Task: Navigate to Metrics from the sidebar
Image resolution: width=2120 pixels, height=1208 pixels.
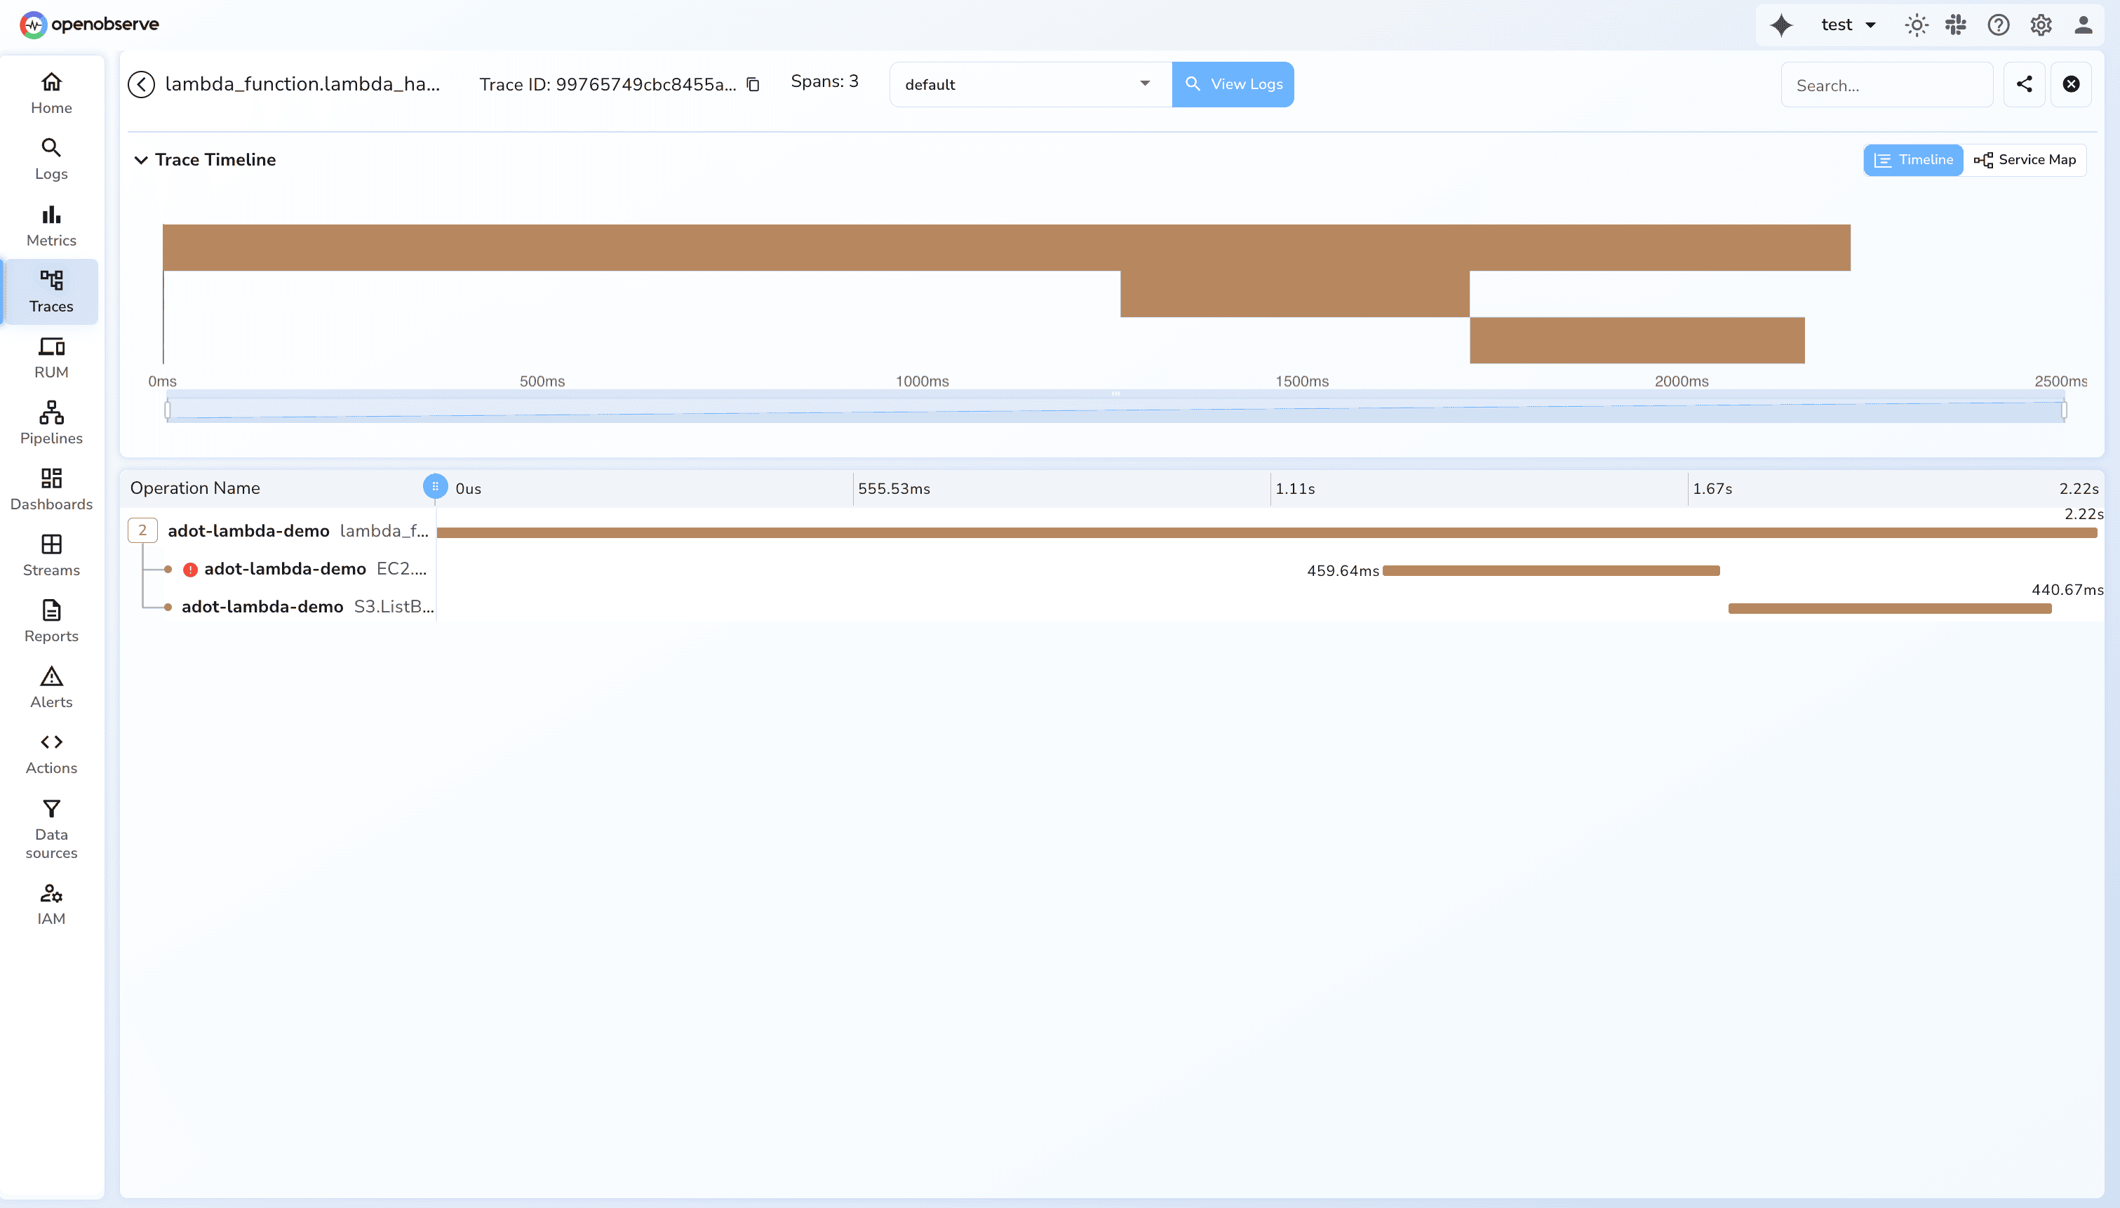Action: 51,224
